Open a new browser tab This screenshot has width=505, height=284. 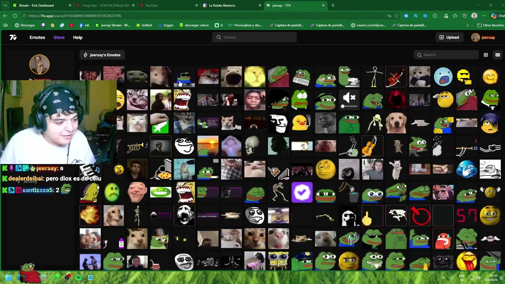click(333, 6)
